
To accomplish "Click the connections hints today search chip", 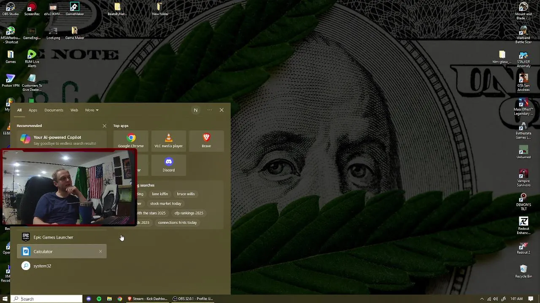I will (x=177, y=223).
